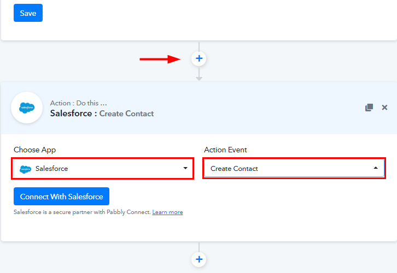Screen dimensions: 397x273
Task: Click the Action Event field label
Action: point(226,150)
